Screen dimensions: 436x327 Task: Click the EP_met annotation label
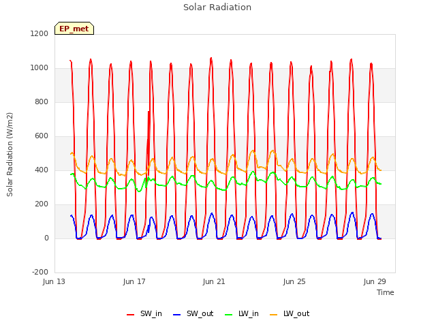(x=74, y=29)
